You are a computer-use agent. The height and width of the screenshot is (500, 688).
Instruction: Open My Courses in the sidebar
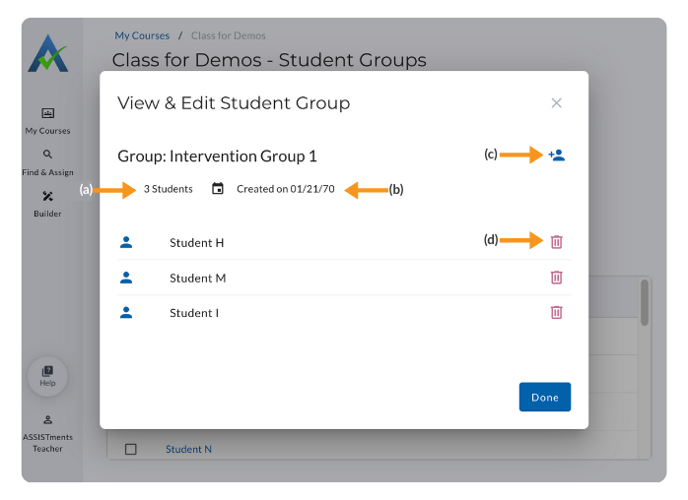(47, 120)
